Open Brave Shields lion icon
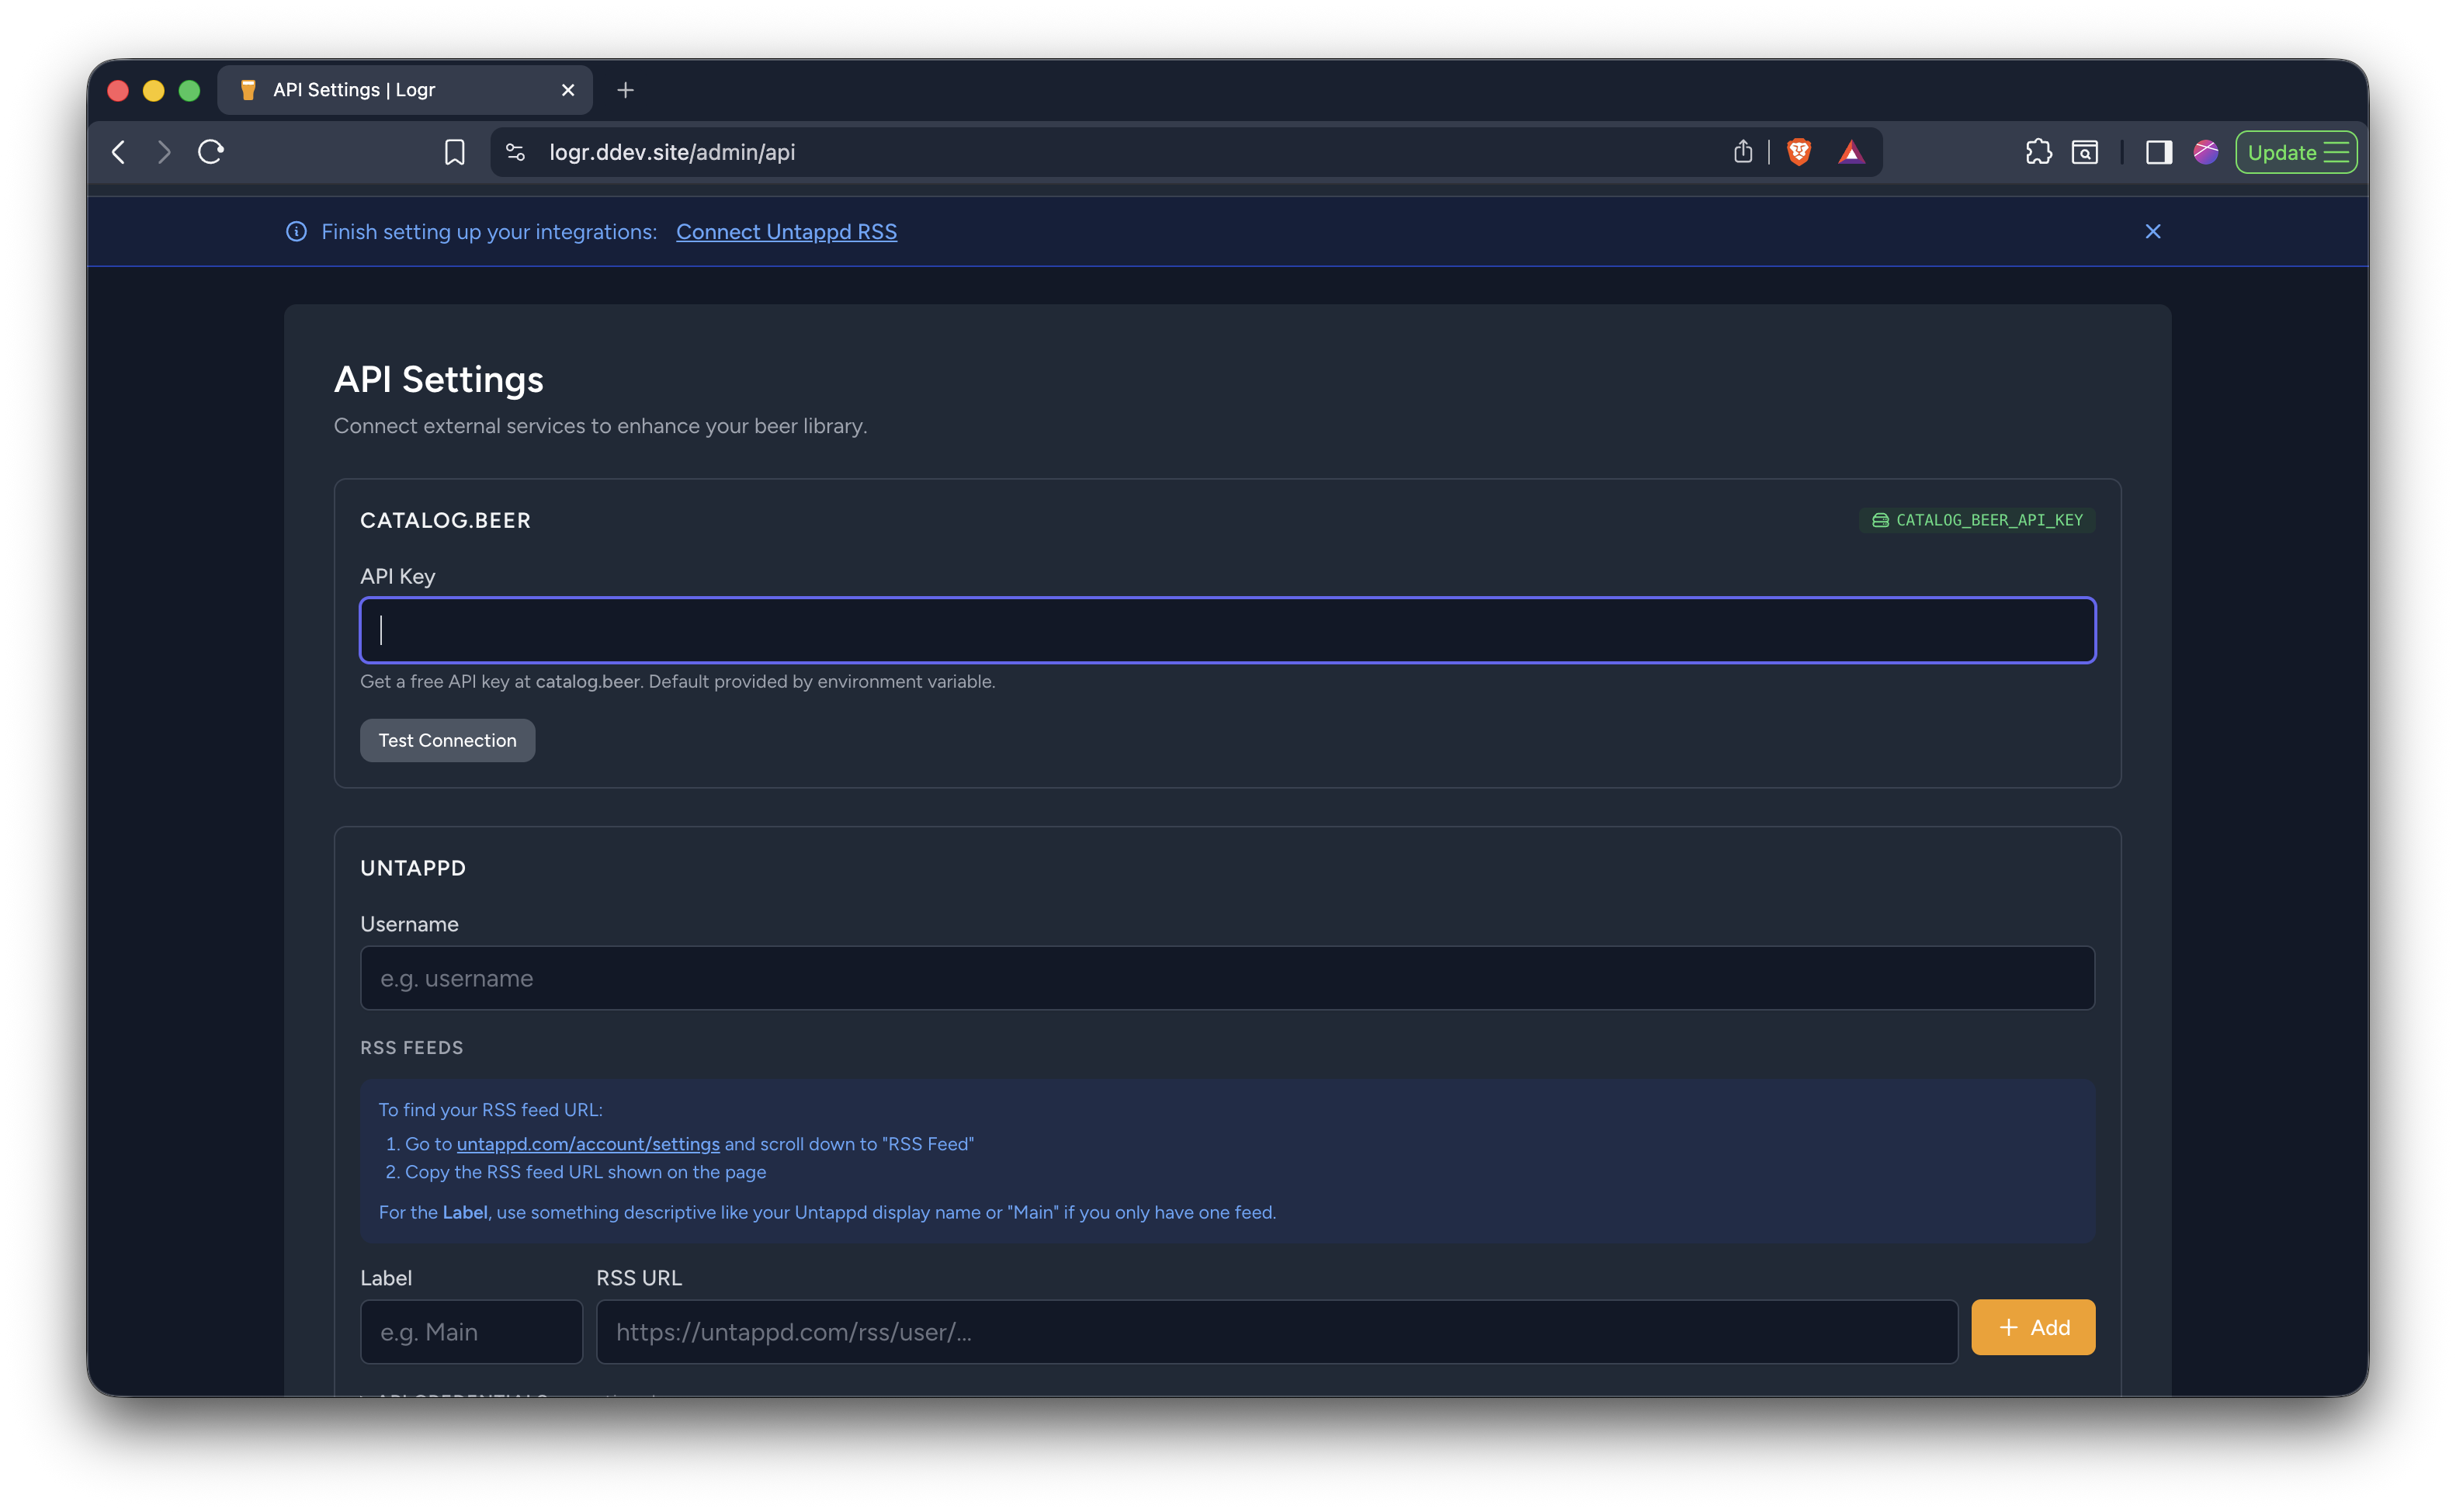This screenshot has height=1512, width=2456. (x=1799, y=152)
